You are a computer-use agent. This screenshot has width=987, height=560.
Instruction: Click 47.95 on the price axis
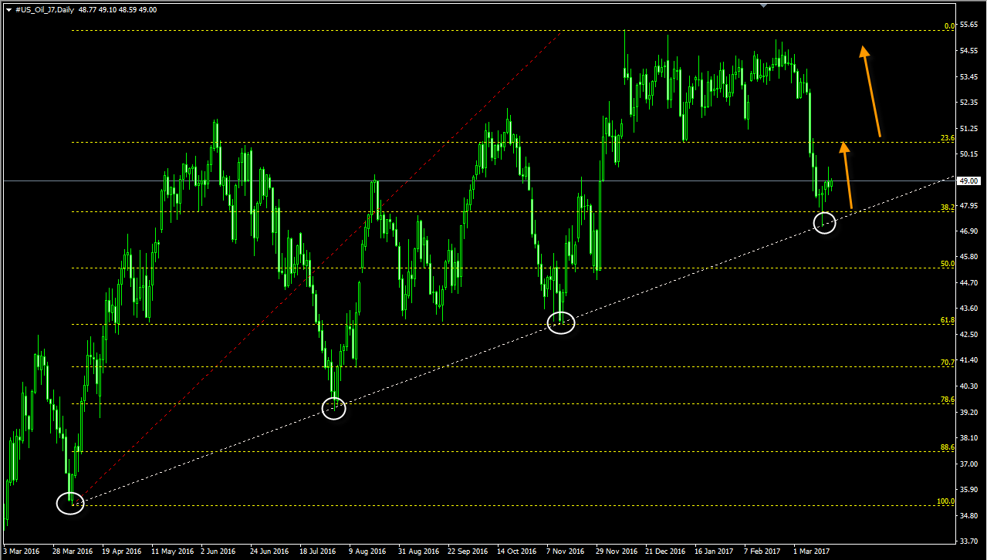coord(968,206)
